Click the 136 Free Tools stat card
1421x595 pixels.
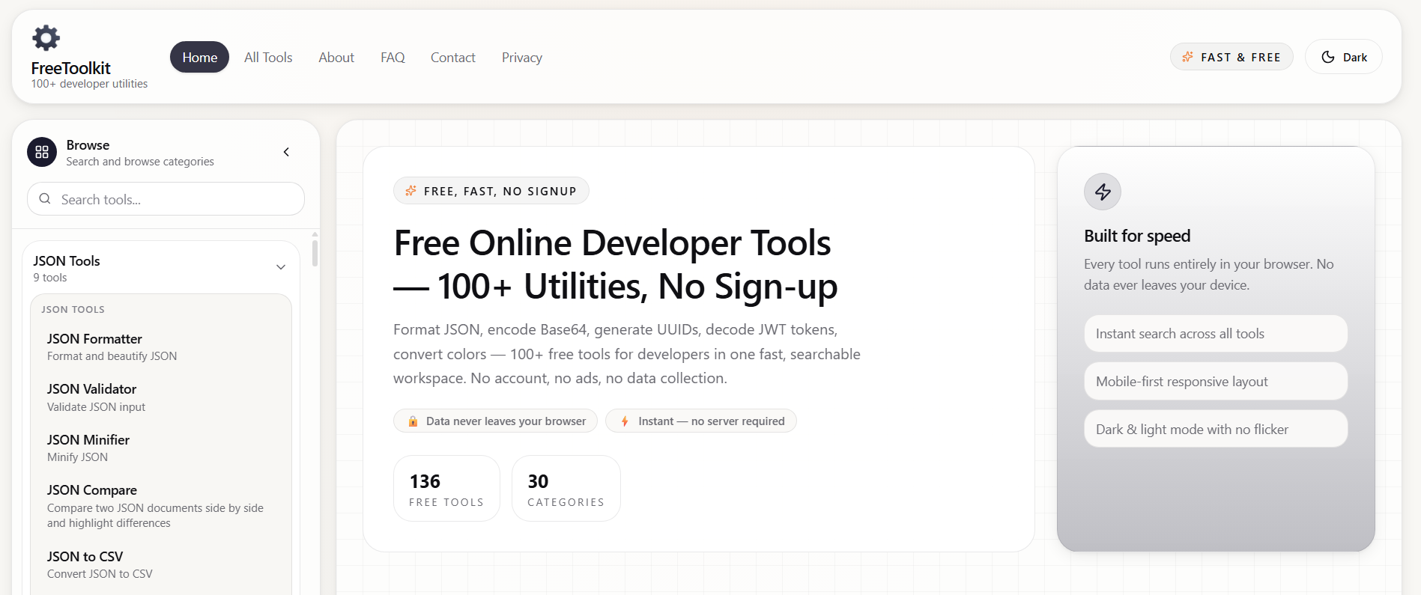(446, 488)
